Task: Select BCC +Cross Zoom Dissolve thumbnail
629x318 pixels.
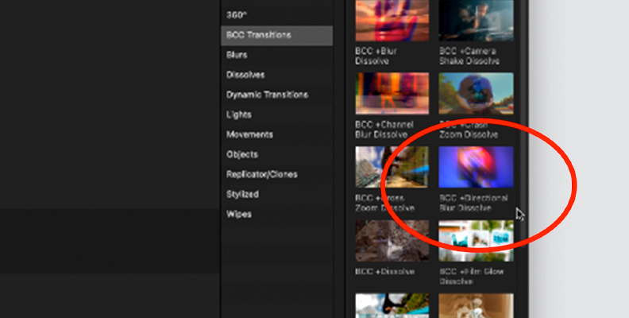Action: (x=392, y=167)
